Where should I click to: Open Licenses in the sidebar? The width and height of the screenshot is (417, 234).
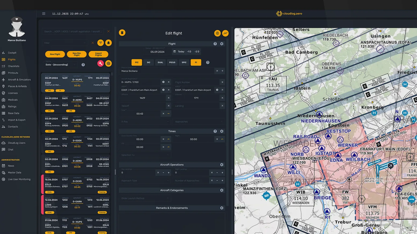13,93
